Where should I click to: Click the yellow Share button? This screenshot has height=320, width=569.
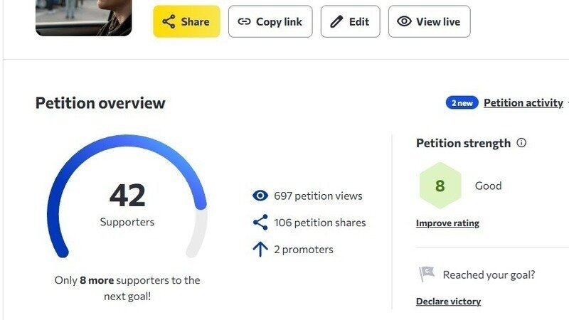(186, 21)
